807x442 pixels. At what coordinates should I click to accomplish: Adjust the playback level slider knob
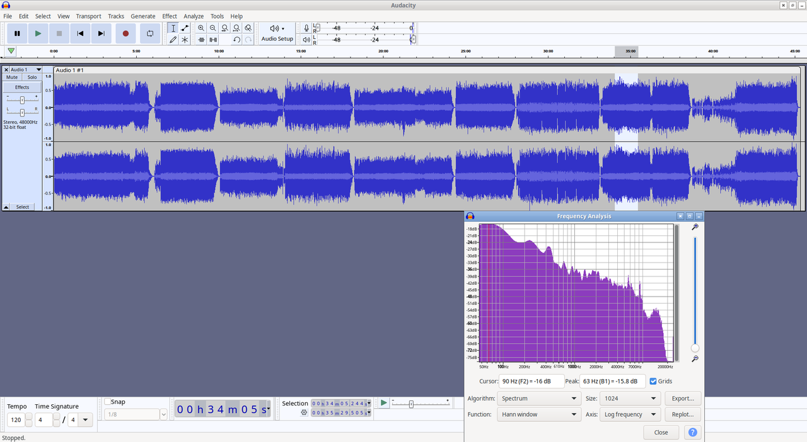point(413,40)
